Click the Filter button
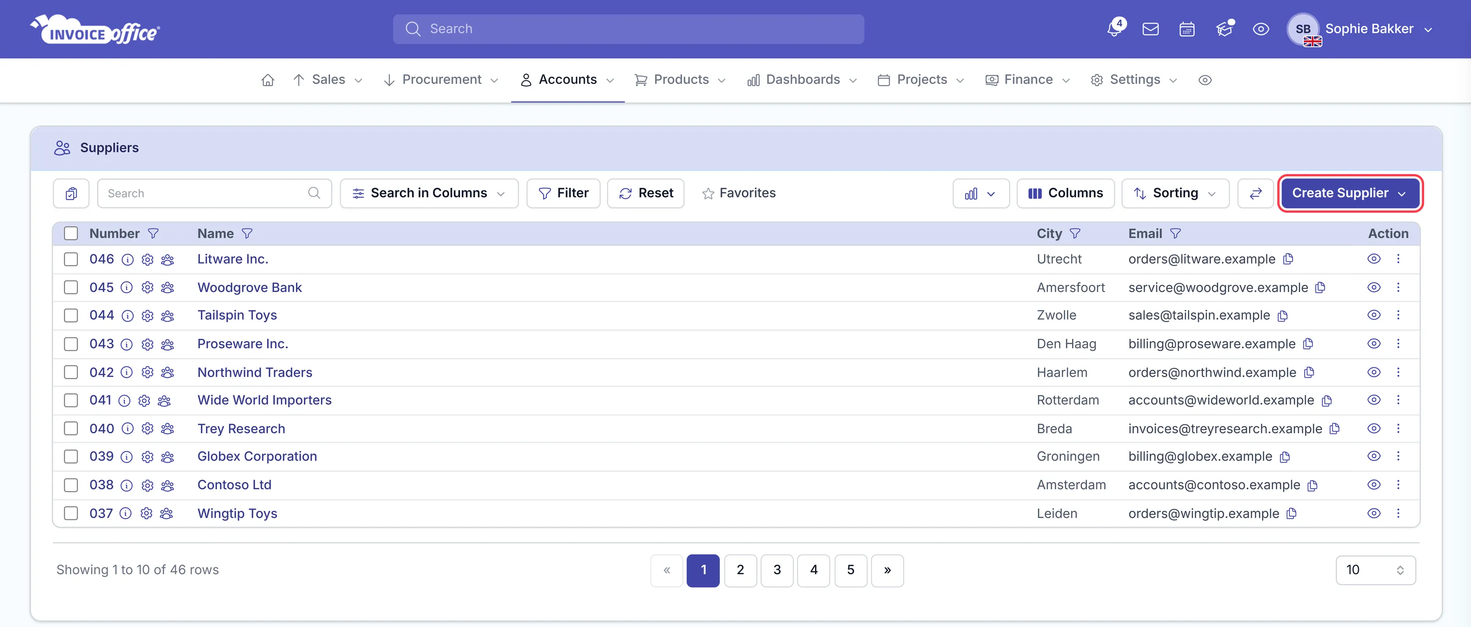 coord(563,193)
